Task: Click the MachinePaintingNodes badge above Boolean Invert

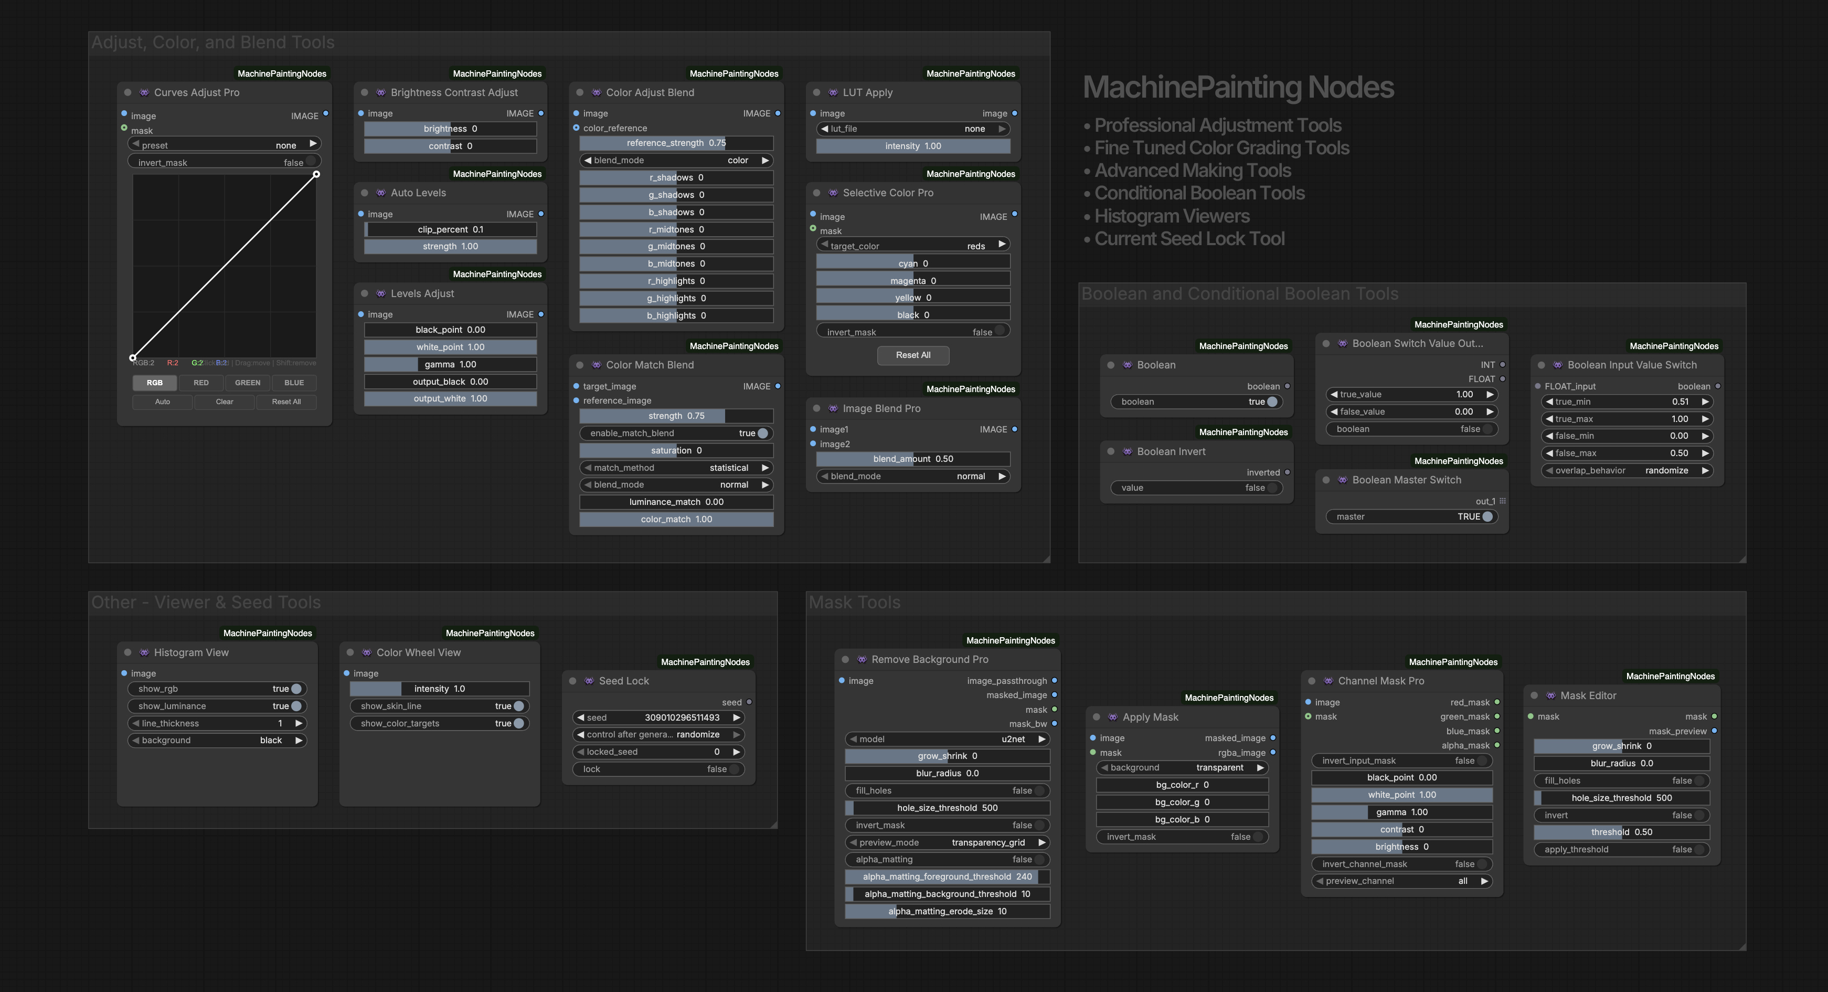Action: [x=1244, y=432]
